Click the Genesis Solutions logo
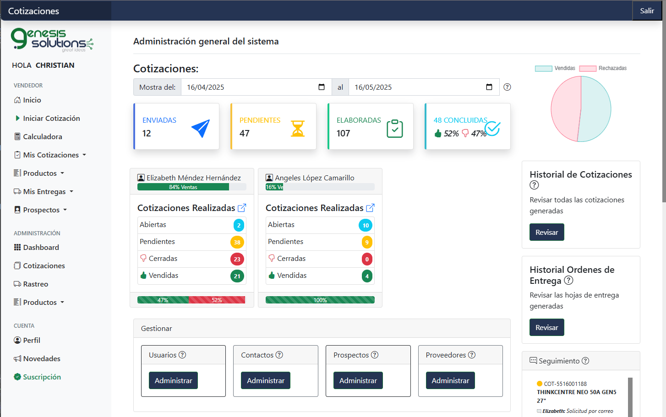666x417 pixels. (52, 40)
